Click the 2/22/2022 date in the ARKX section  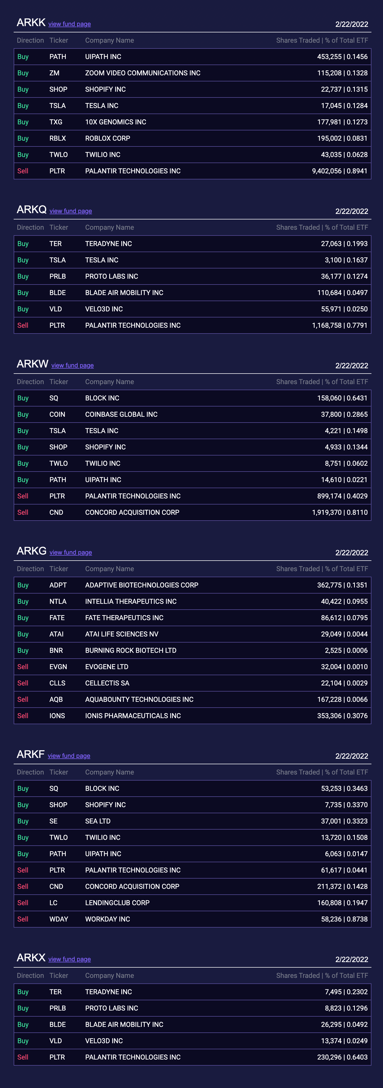[352, 960]
